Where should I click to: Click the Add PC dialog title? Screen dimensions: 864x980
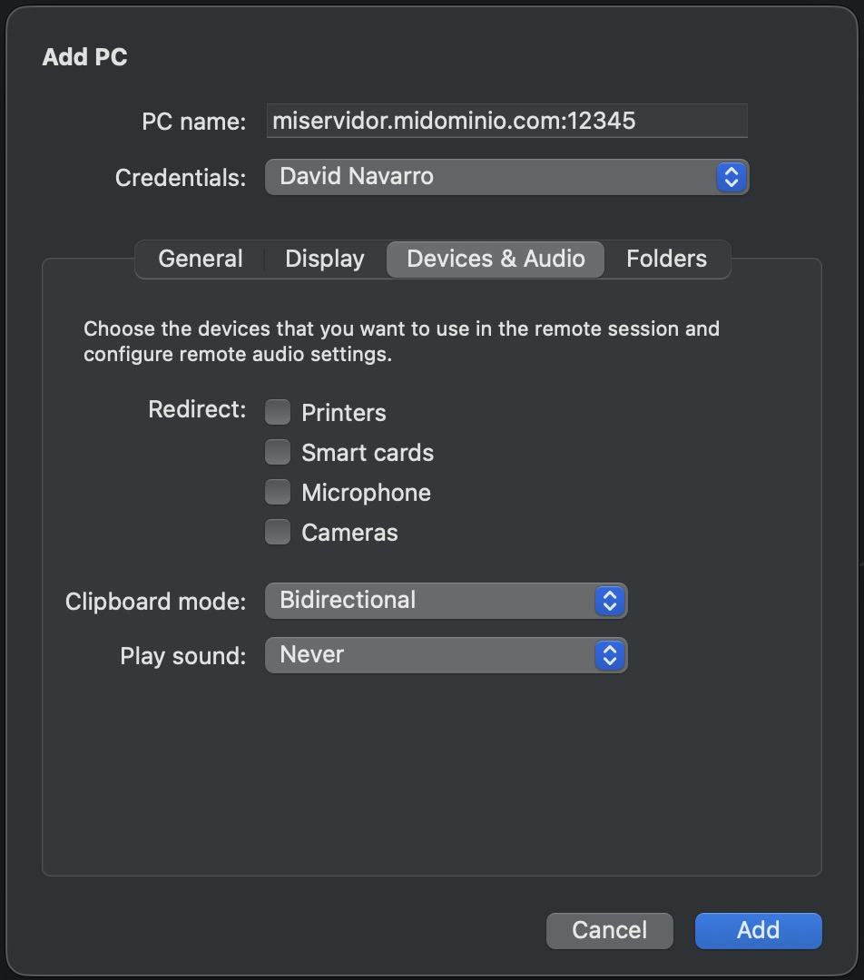[84, 57]
